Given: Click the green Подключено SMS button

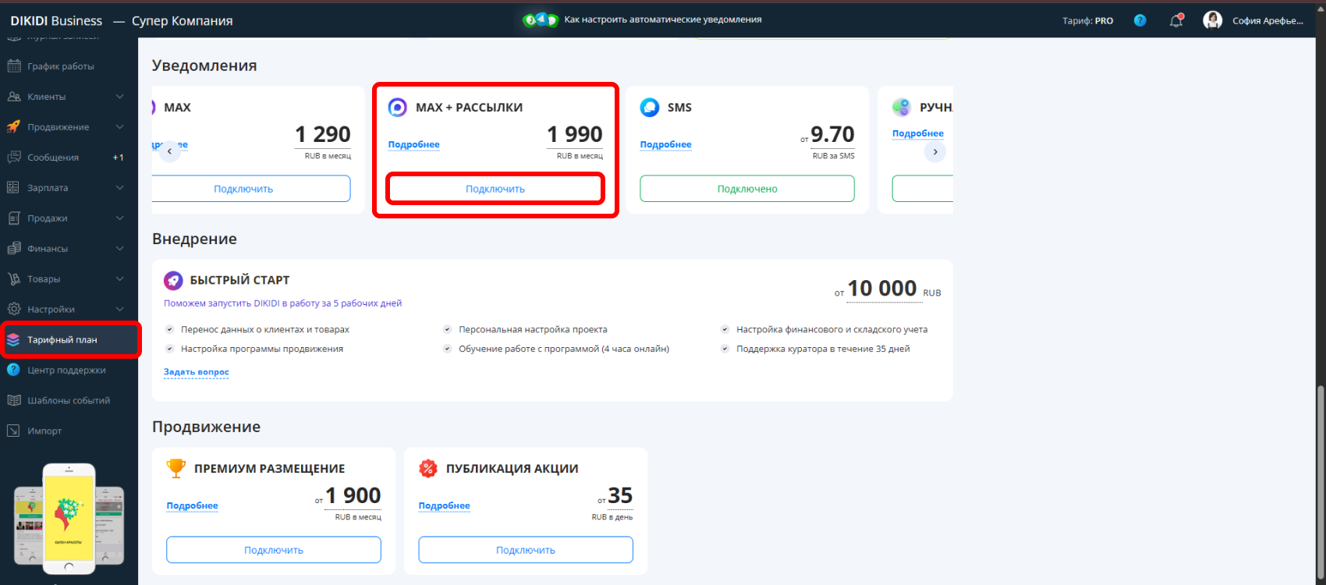Looking at the screenshot, I should [x=746, y=189].
